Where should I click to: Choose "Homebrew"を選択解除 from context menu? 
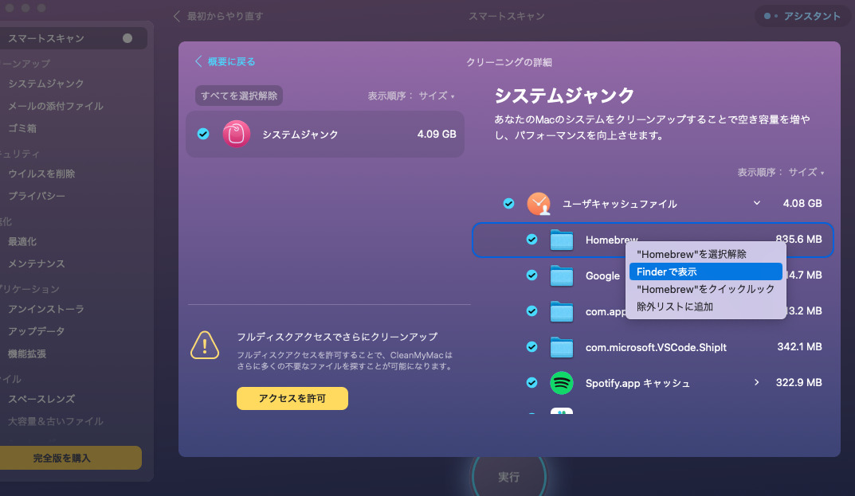pos(705,254)
